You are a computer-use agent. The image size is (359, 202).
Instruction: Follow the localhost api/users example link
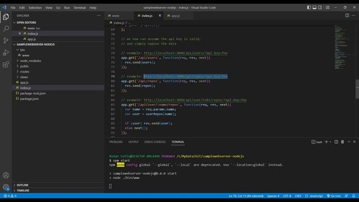[186, 53]
